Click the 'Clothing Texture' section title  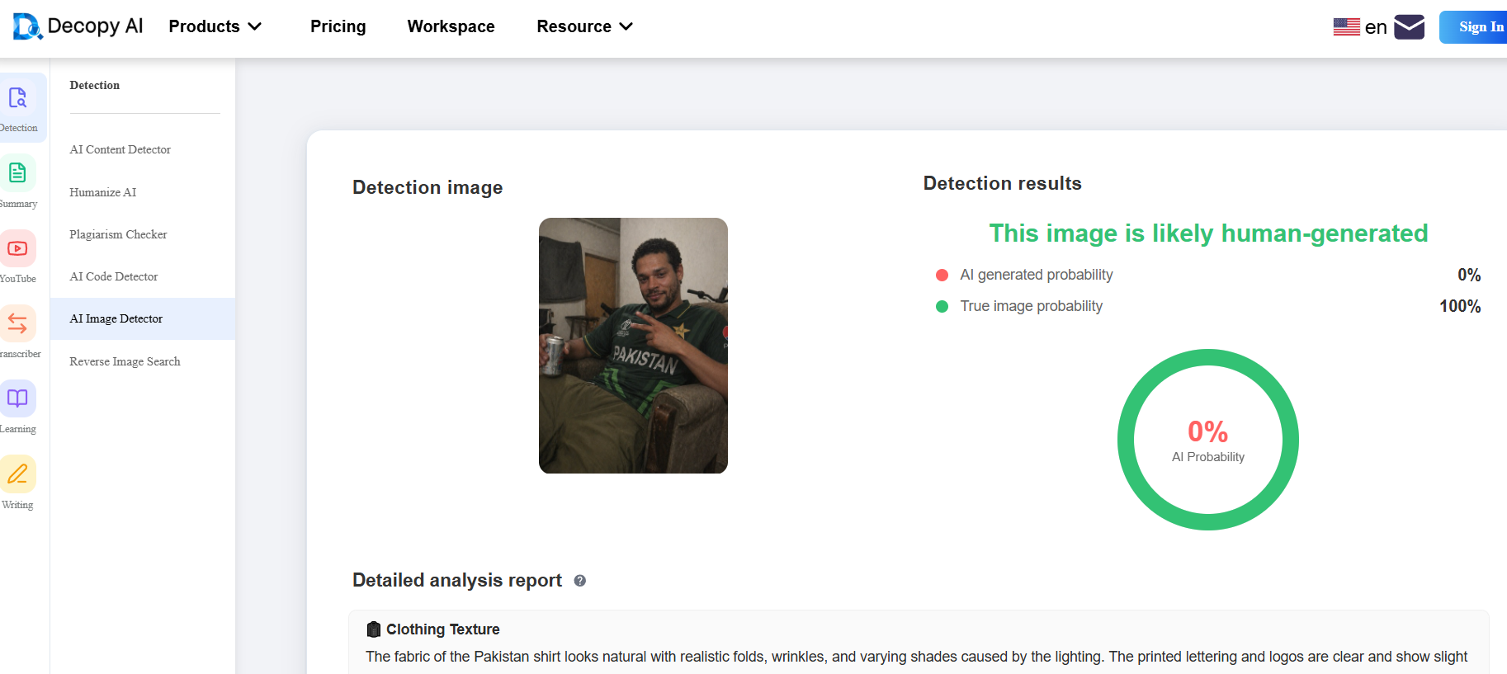pos(443,629)
